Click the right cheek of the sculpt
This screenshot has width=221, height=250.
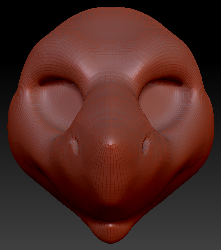[184, 147]
